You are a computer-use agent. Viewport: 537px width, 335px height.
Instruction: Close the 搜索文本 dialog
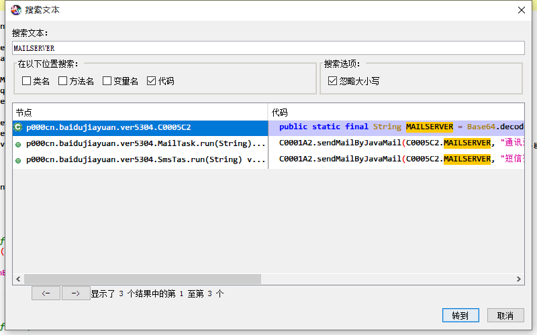click(x=522, y=10)
